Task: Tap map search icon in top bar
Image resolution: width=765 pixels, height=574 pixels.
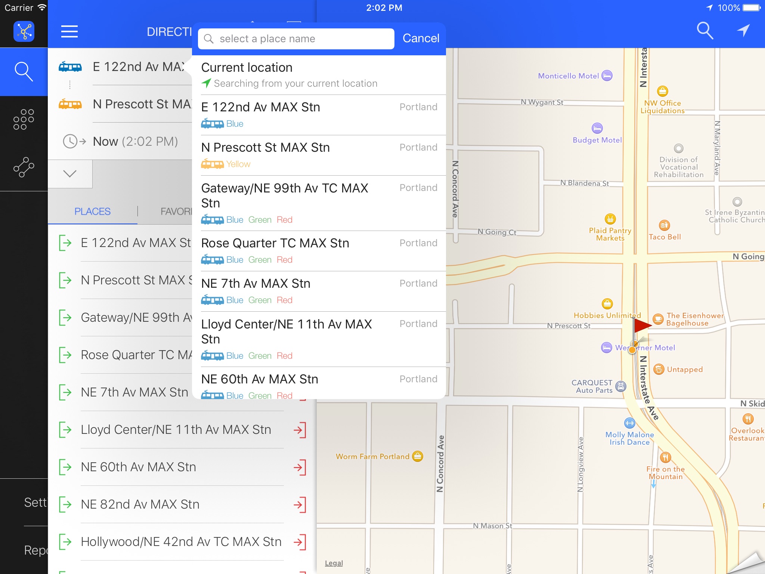Action: [x=704, y=31]
